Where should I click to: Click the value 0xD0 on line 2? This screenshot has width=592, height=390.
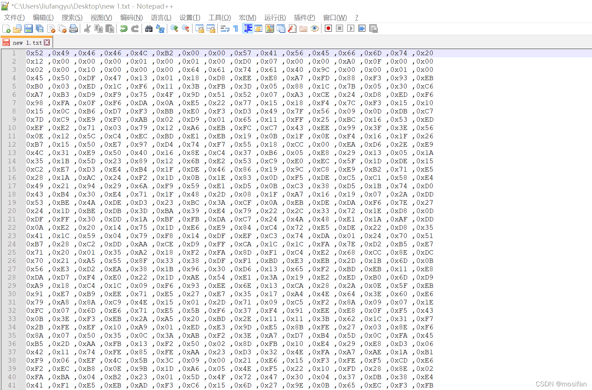pyautogui.click(x=243, y=61)
